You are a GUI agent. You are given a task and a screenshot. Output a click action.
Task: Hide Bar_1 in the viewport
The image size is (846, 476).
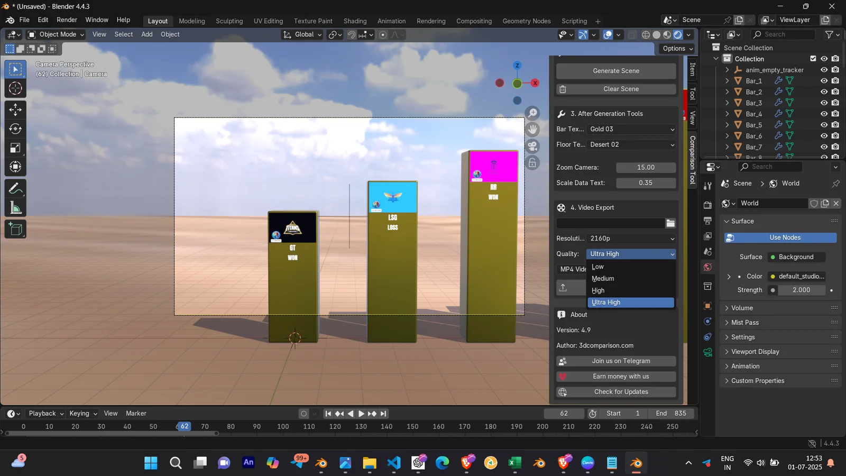click(x=824, y=80)
